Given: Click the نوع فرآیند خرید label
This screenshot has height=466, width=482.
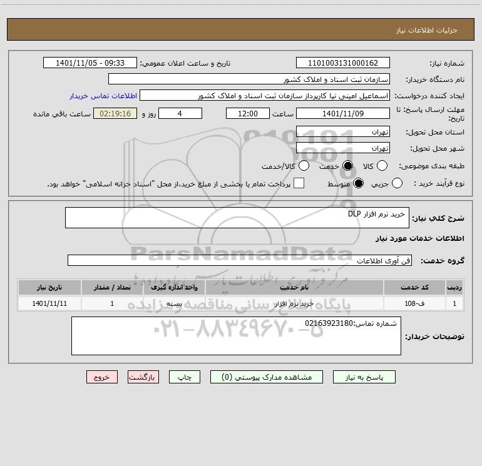Looking at the screenshot, I should pos(439,183).
